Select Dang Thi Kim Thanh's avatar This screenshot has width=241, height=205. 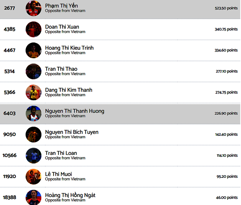[33, 92]
